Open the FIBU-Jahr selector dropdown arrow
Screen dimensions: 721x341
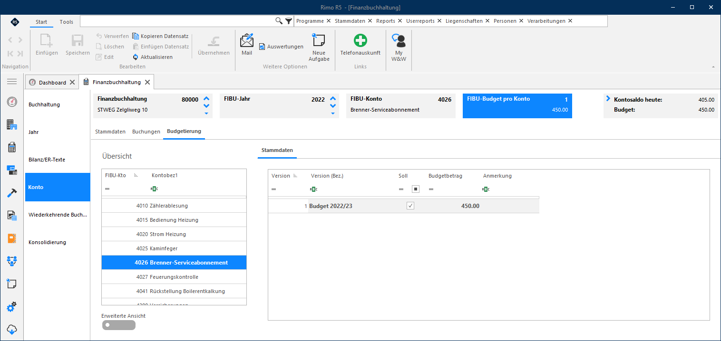333,113
